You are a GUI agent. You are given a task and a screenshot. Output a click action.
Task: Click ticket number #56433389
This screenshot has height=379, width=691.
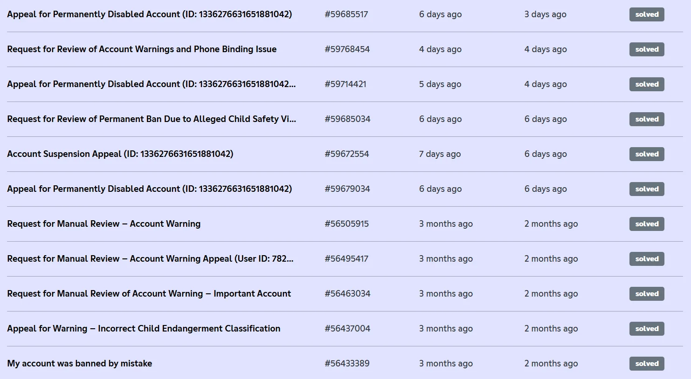pos(347,364)
